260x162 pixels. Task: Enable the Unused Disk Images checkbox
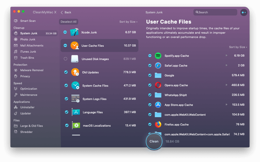65,59
